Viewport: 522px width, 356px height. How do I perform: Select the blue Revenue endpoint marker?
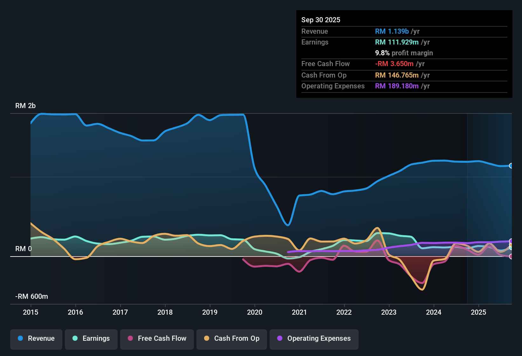pyautogui.click(x=511, y=166)
